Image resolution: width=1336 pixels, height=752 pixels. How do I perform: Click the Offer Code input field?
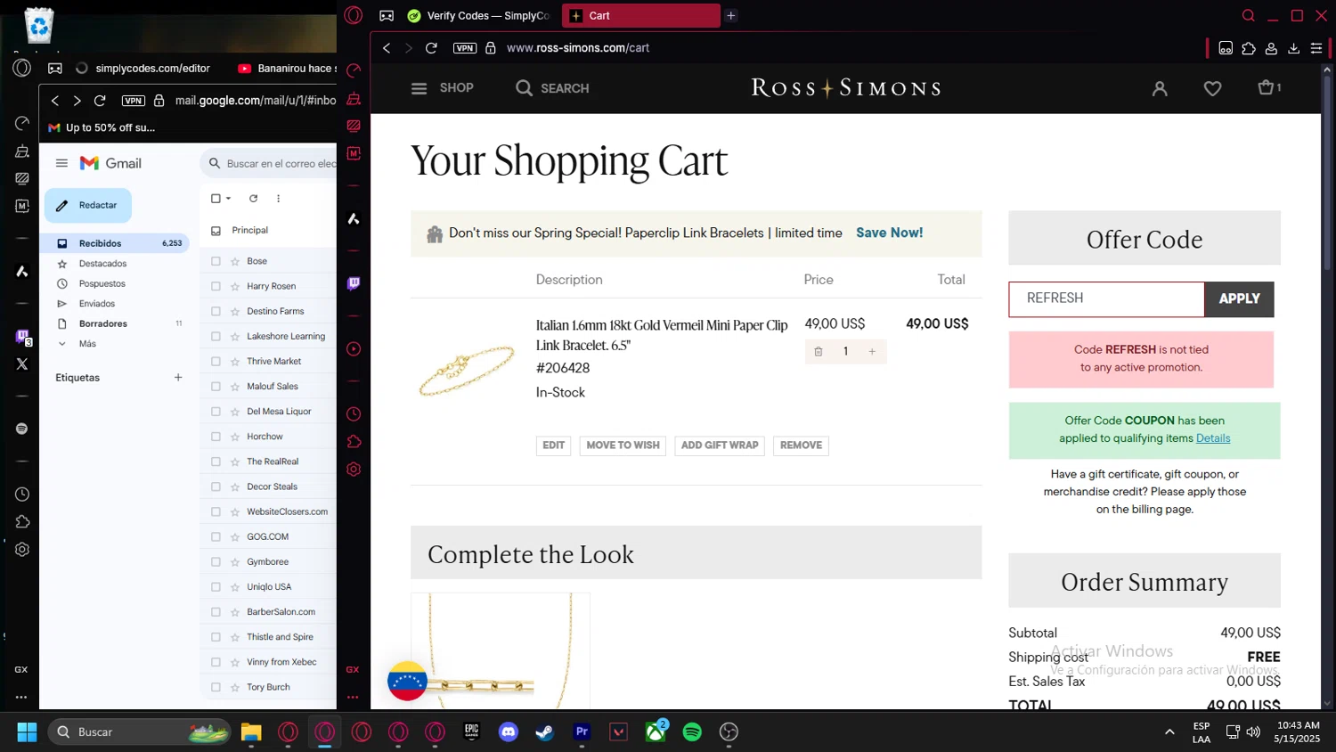click(1106, 299)
